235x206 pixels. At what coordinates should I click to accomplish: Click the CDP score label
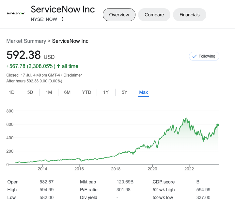point(164,182)
